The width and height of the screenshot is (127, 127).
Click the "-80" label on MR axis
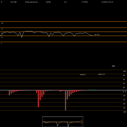124,108
